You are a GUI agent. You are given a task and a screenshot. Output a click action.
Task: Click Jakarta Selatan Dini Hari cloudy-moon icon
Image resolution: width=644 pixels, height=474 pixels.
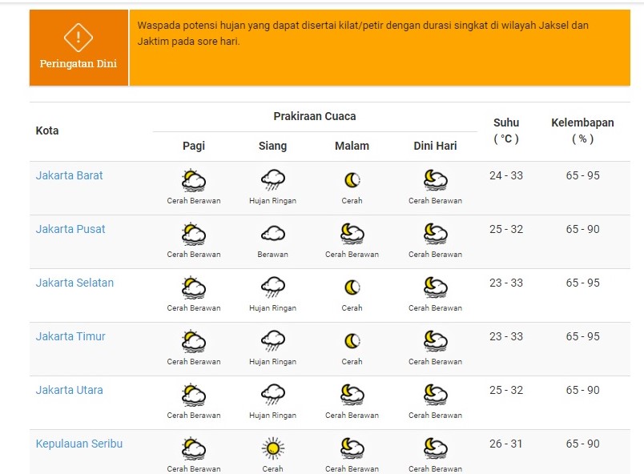[x=436, y=287]
